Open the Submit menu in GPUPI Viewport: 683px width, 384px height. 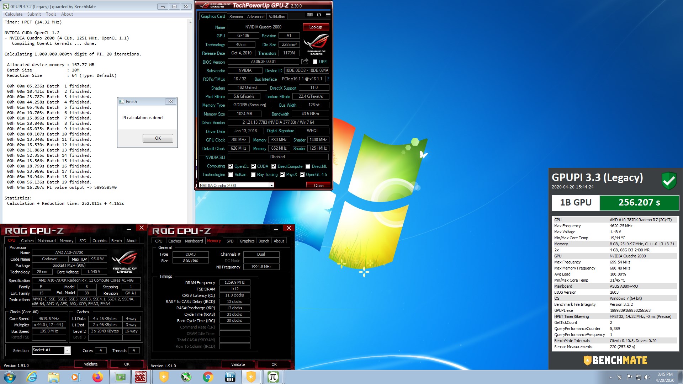[34, 14]
